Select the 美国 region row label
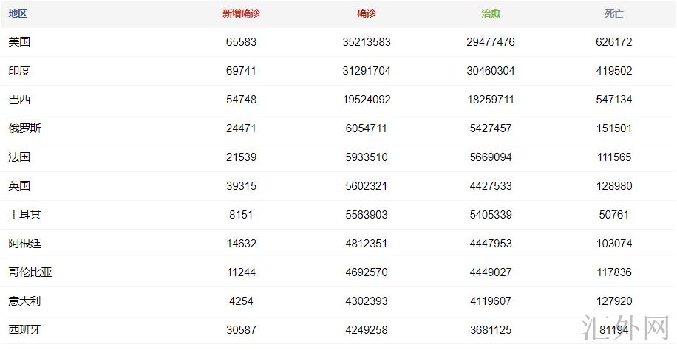The image size is (677, 350). [19, 42]
